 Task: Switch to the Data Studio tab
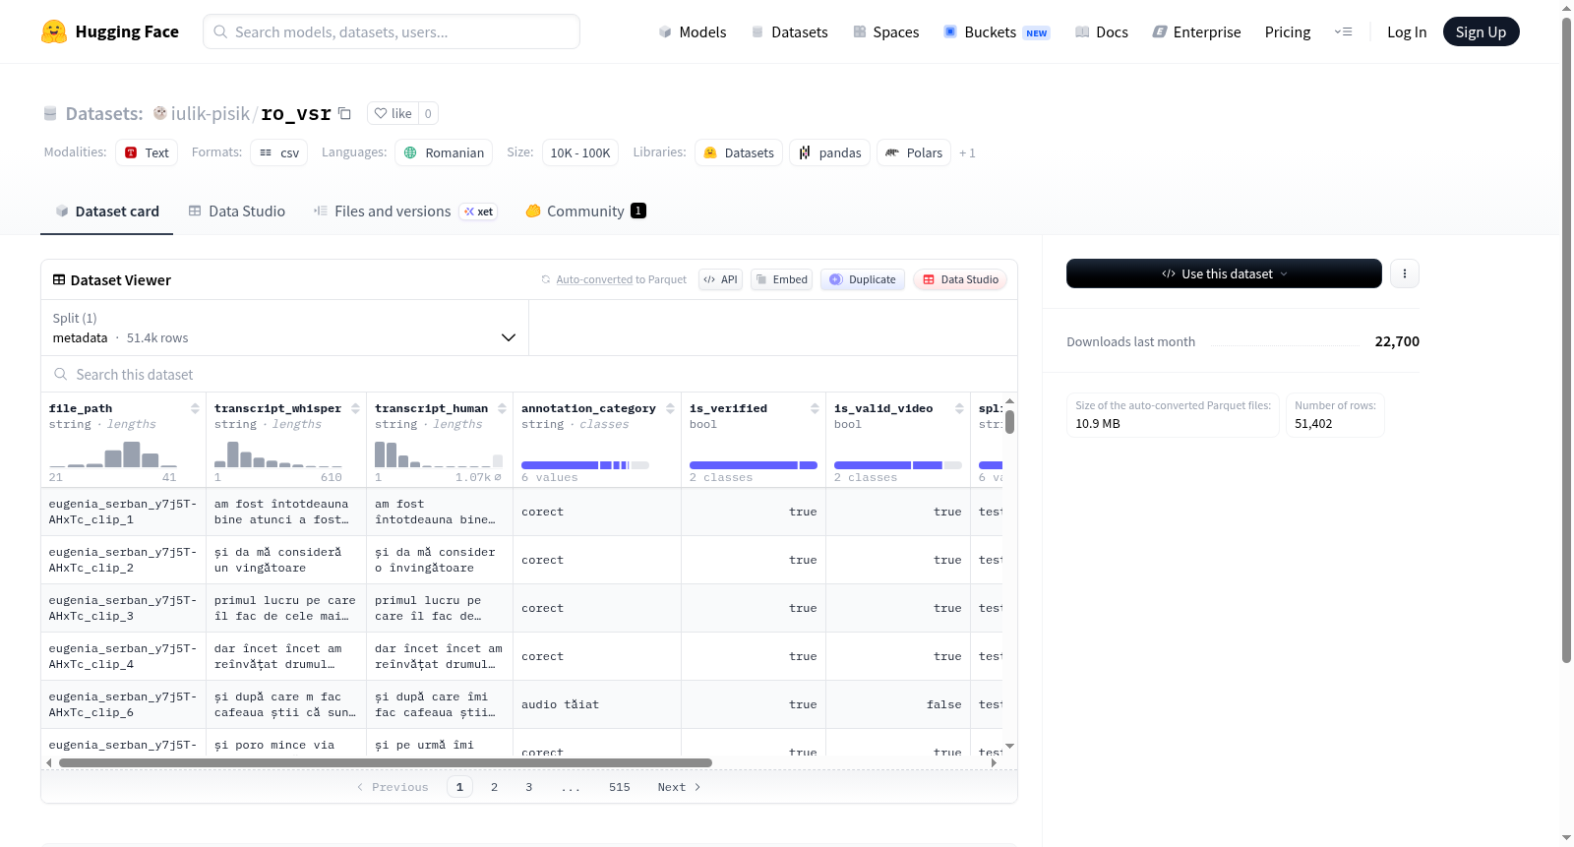click(x=237, y=211)
